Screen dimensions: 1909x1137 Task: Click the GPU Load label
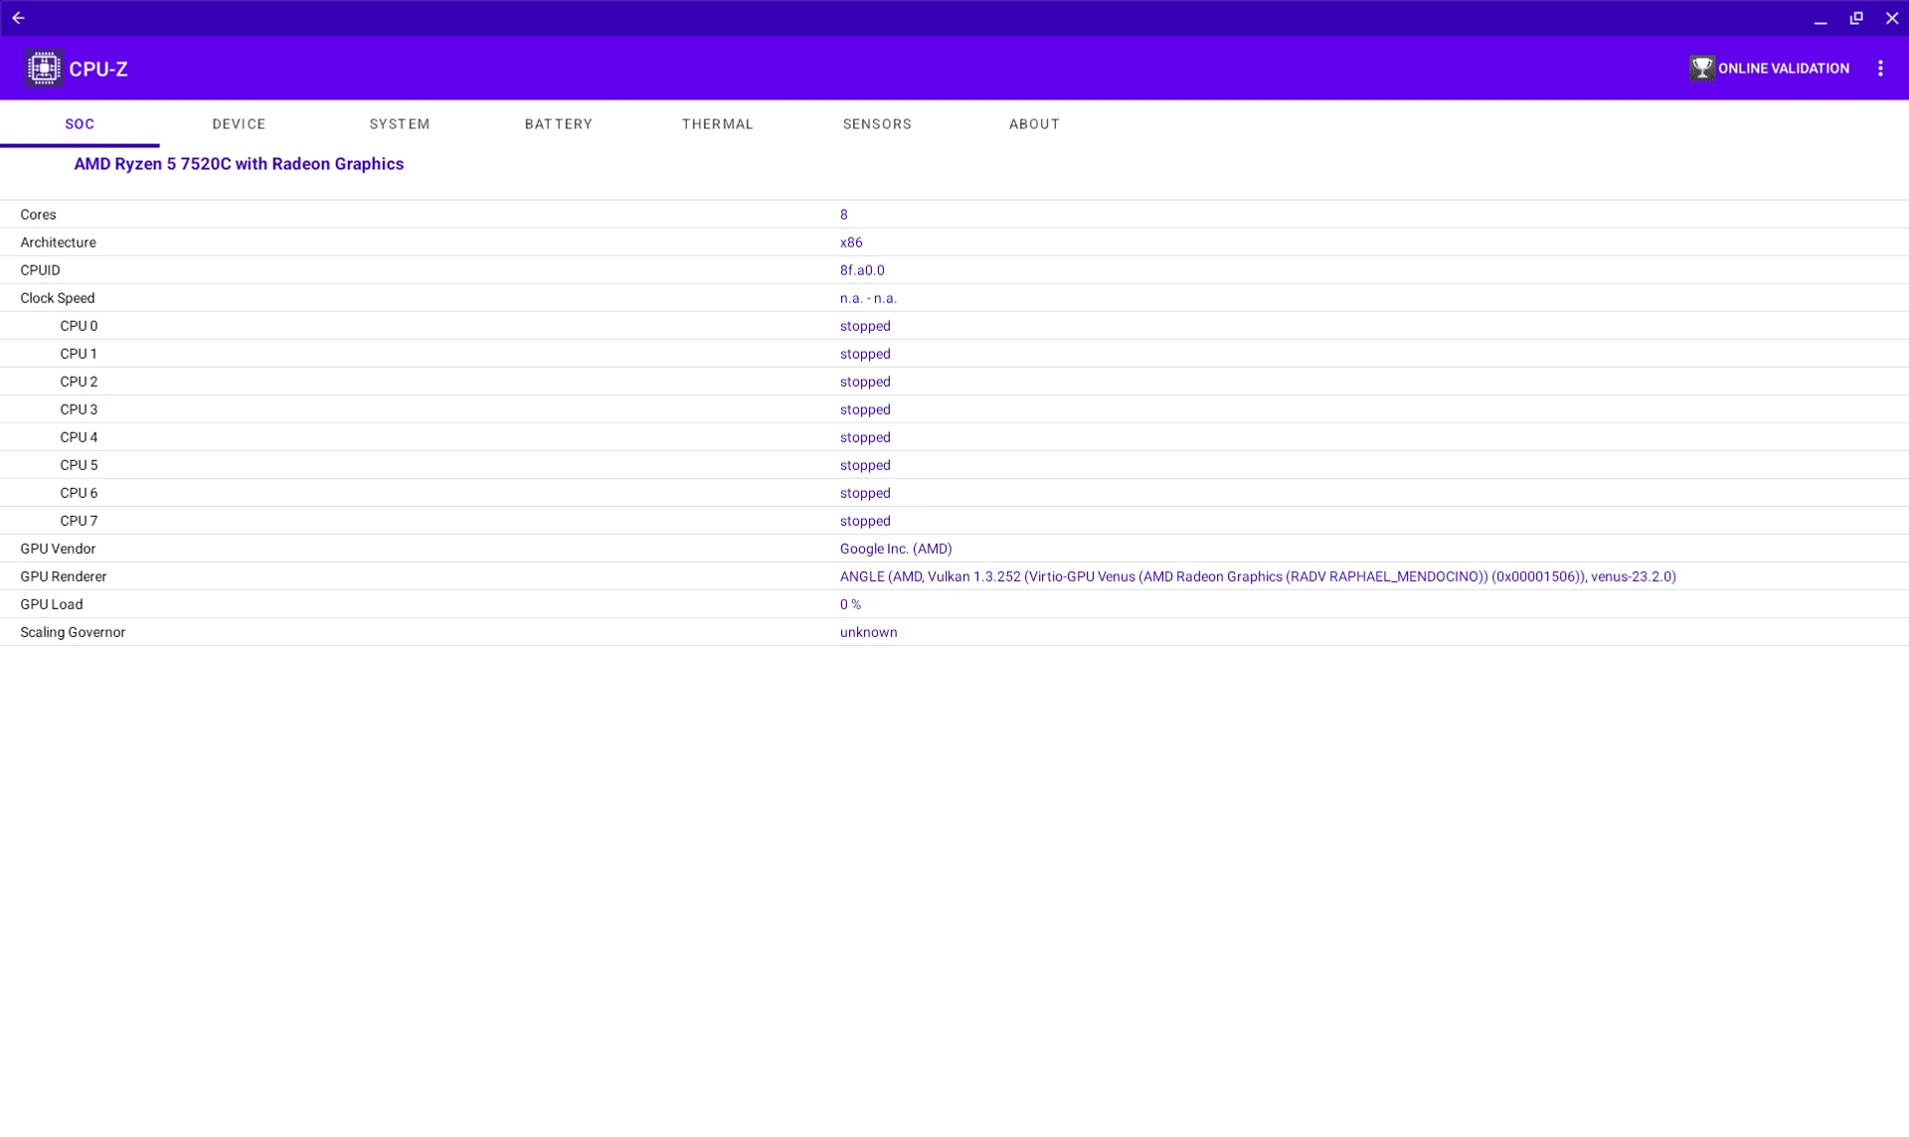[x=52, y=604]
